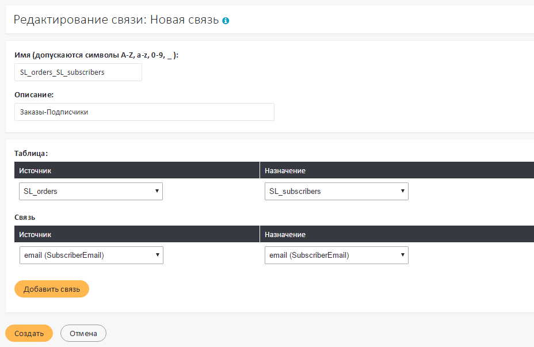534x347 pixels.
Task: Click Источник header in the Таблица section
Action: [x=35, y=171]
